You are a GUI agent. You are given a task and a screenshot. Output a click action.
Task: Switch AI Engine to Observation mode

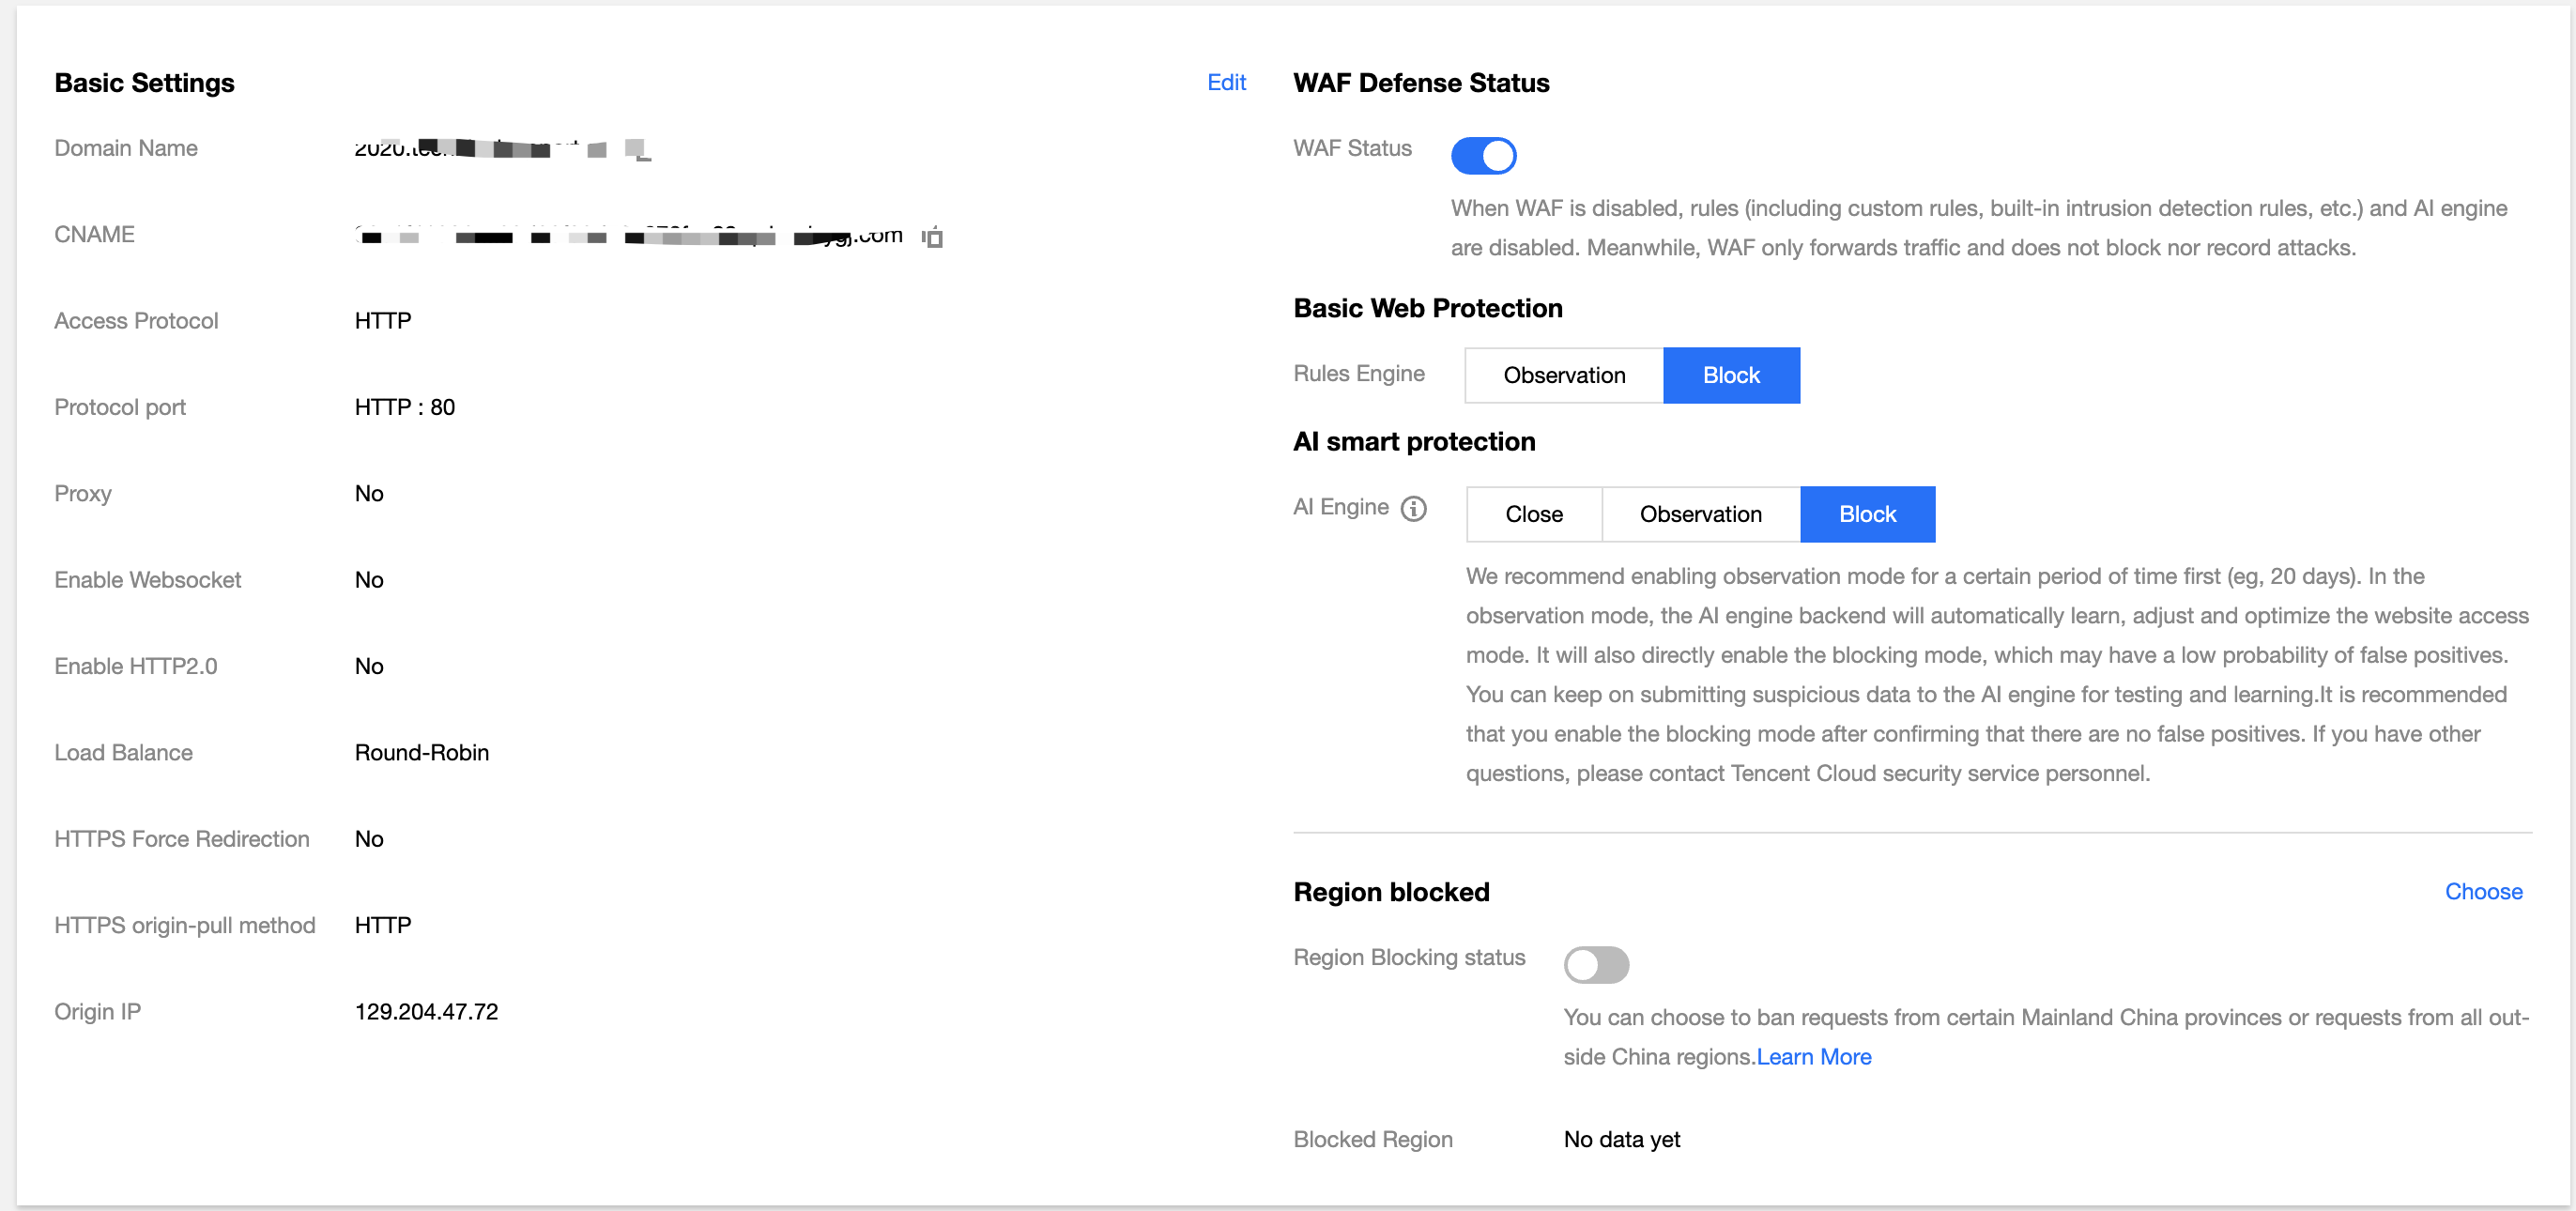(1700, 514)
